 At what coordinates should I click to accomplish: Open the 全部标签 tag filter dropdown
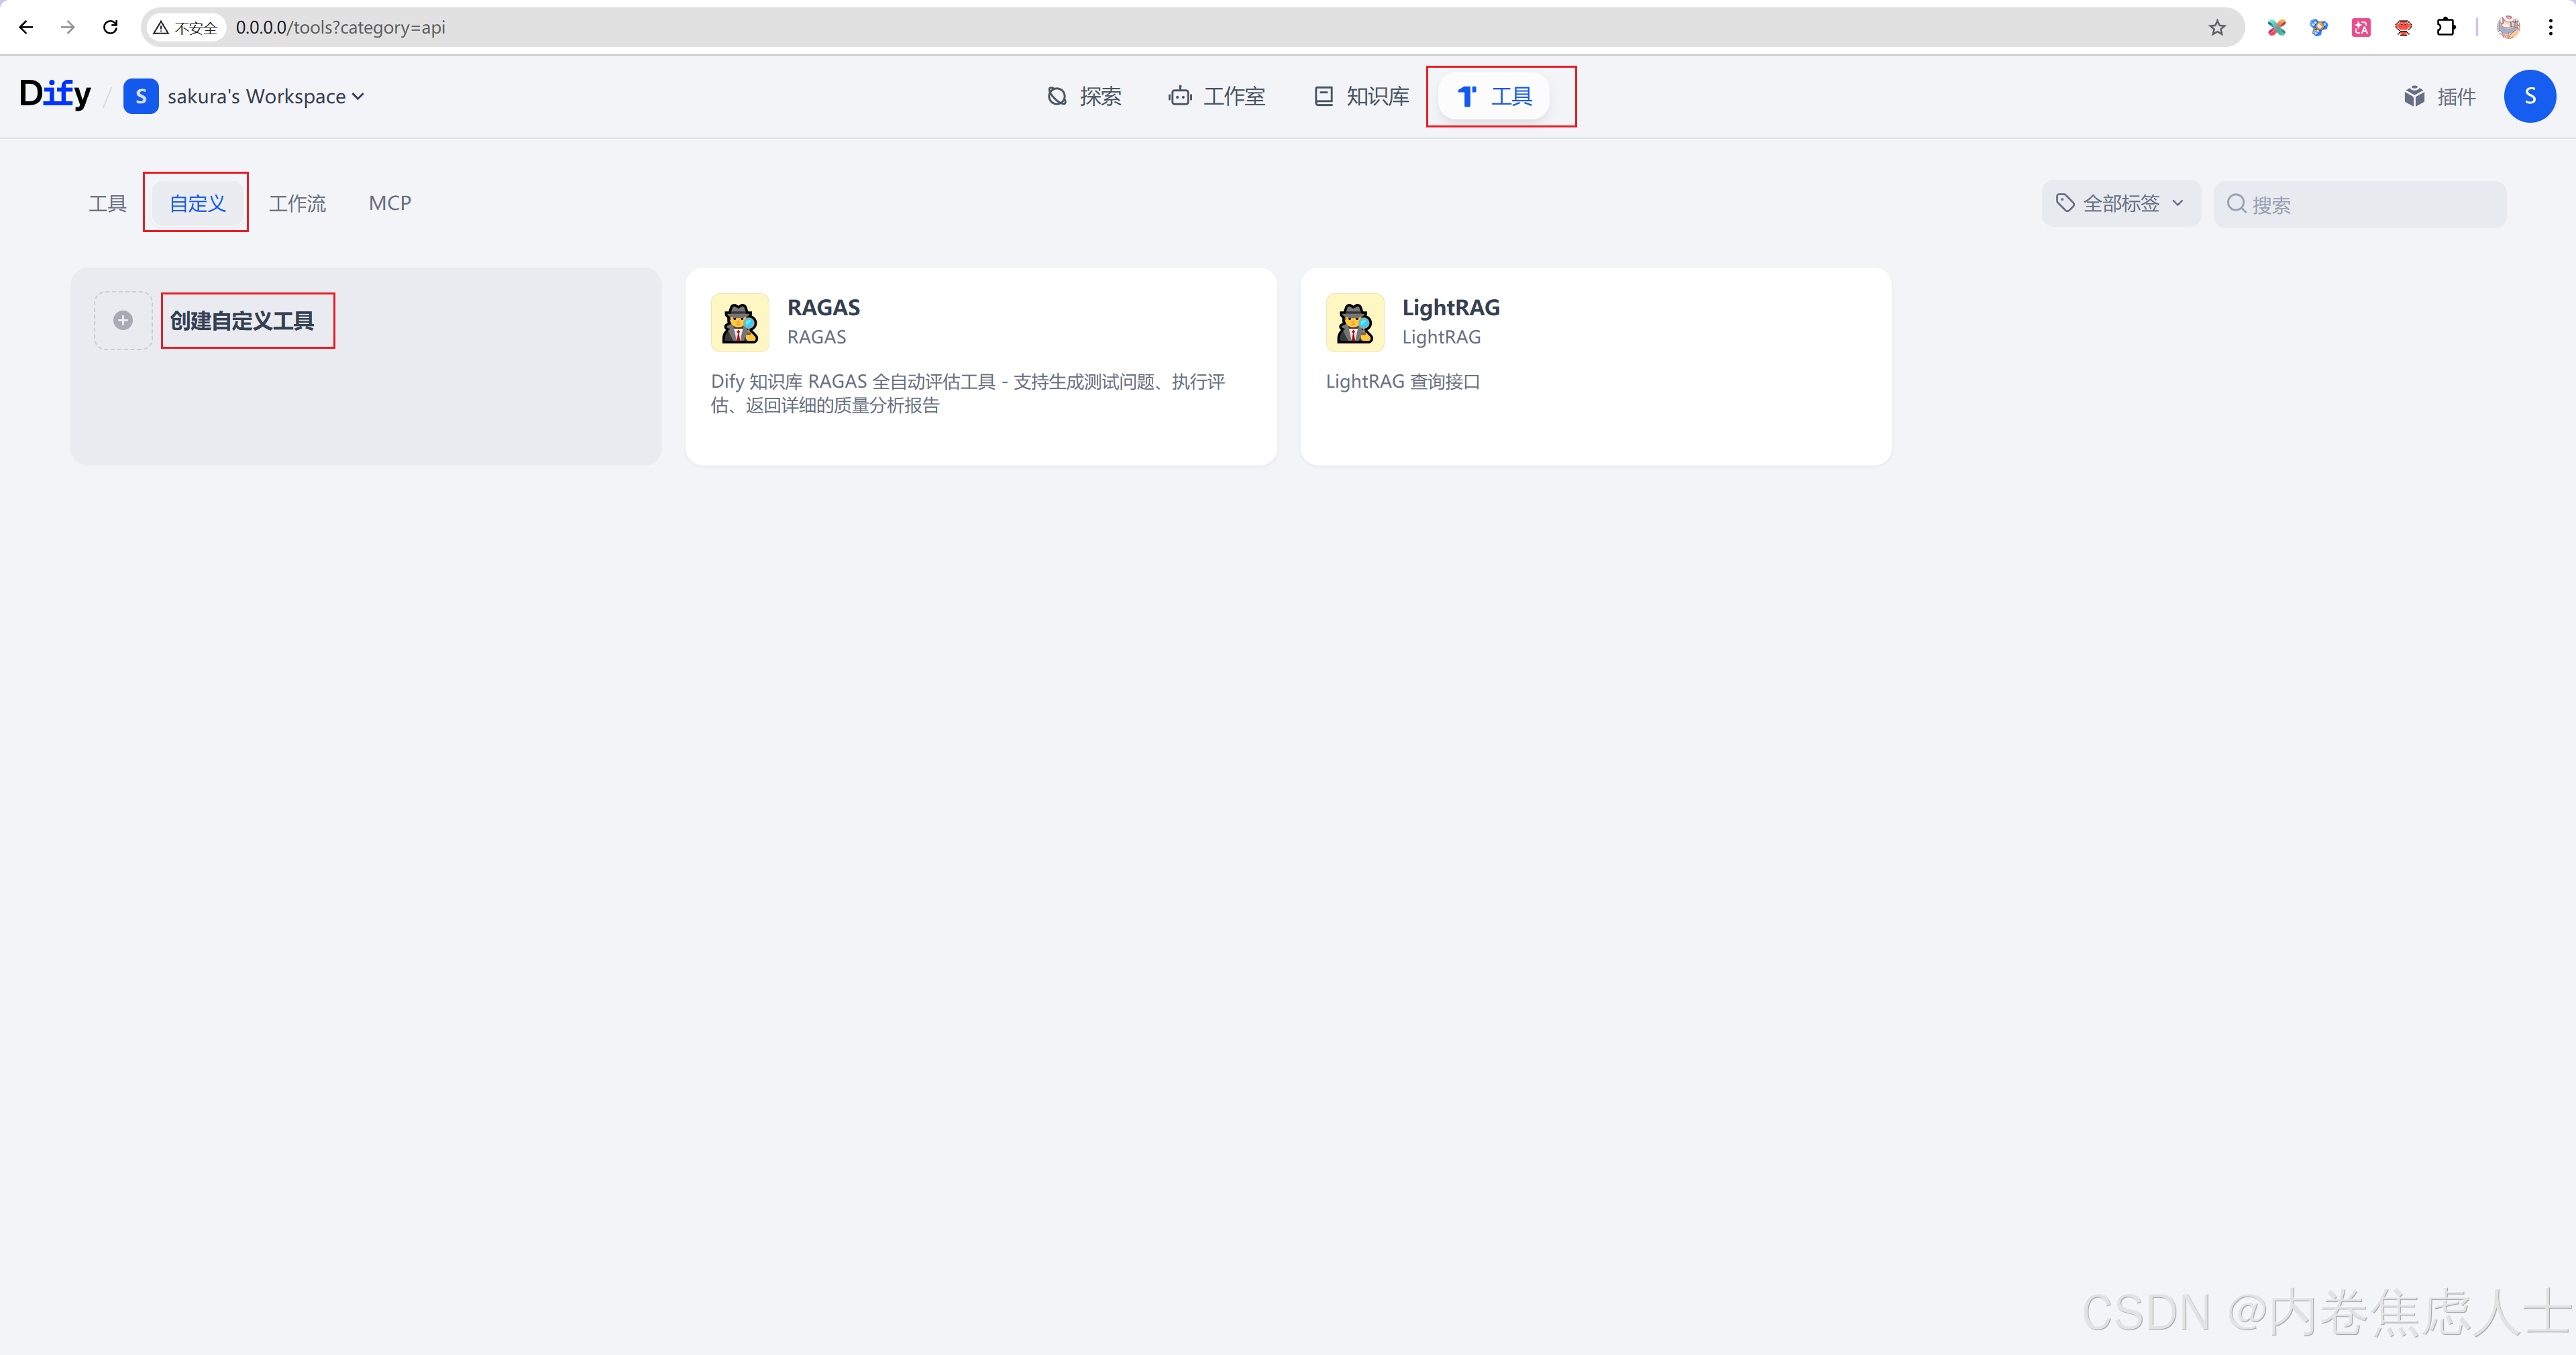2120,203
